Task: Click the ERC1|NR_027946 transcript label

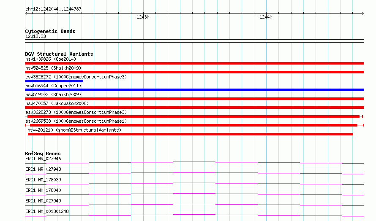Action: pyautogui.click(x=43, y=159)
